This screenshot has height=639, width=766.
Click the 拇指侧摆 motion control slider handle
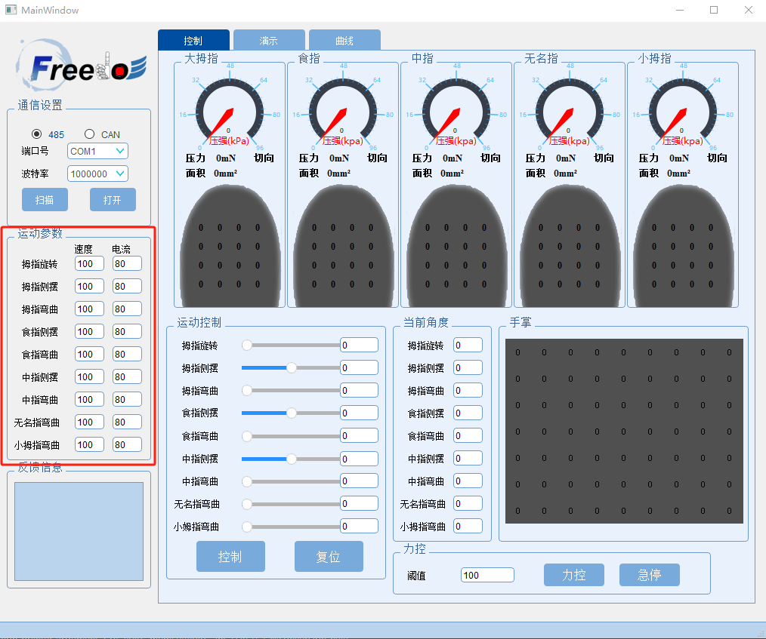pyautogui.click(x=292, y=368)
